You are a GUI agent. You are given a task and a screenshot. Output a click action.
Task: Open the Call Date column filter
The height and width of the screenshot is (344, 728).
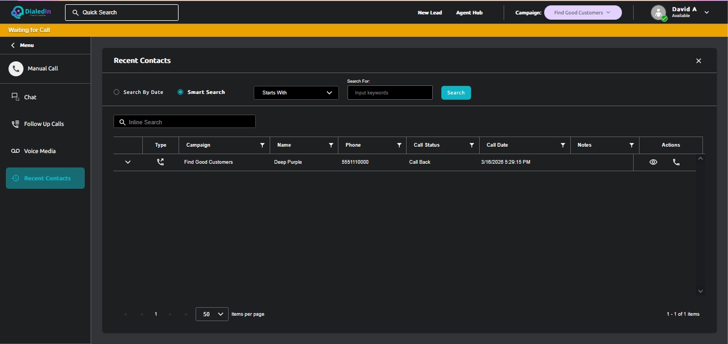pos(563,145)
